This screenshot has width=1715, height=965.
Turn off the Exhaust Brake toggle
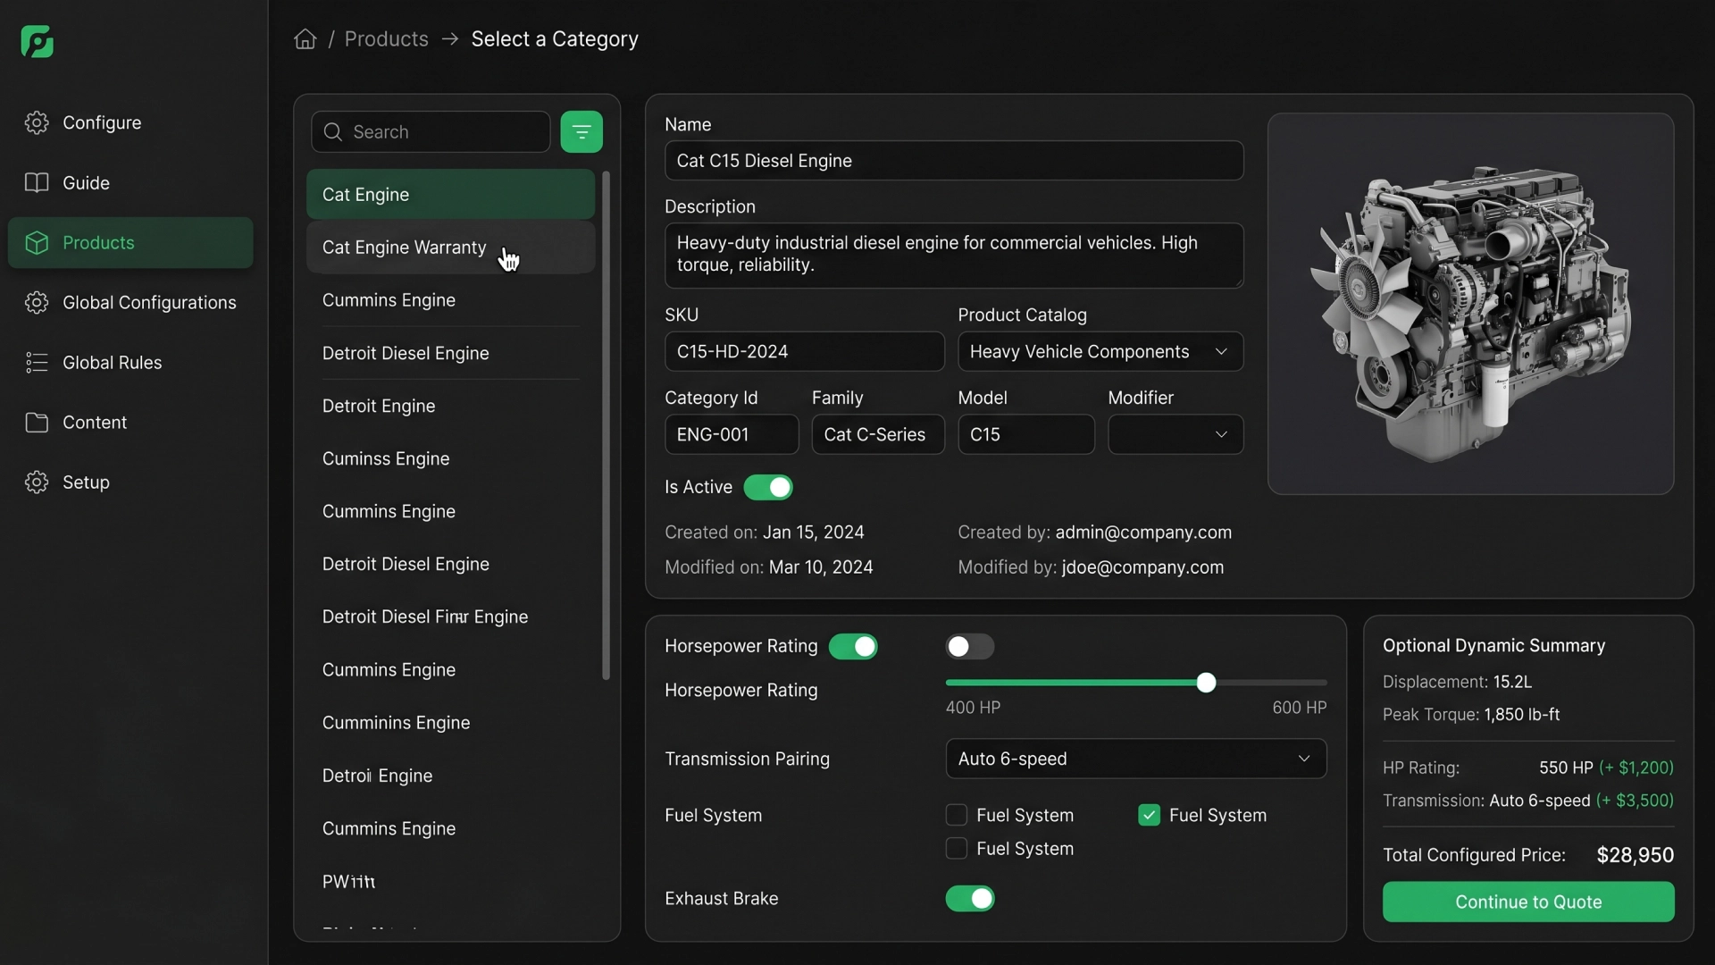pos(970,898)
